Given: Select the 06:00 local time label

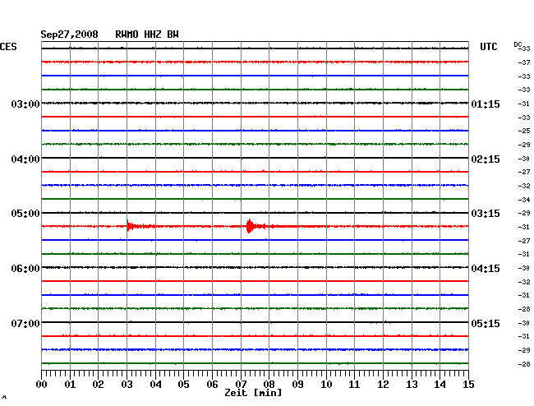Looking at the screenshot, I should coord(25,269).
